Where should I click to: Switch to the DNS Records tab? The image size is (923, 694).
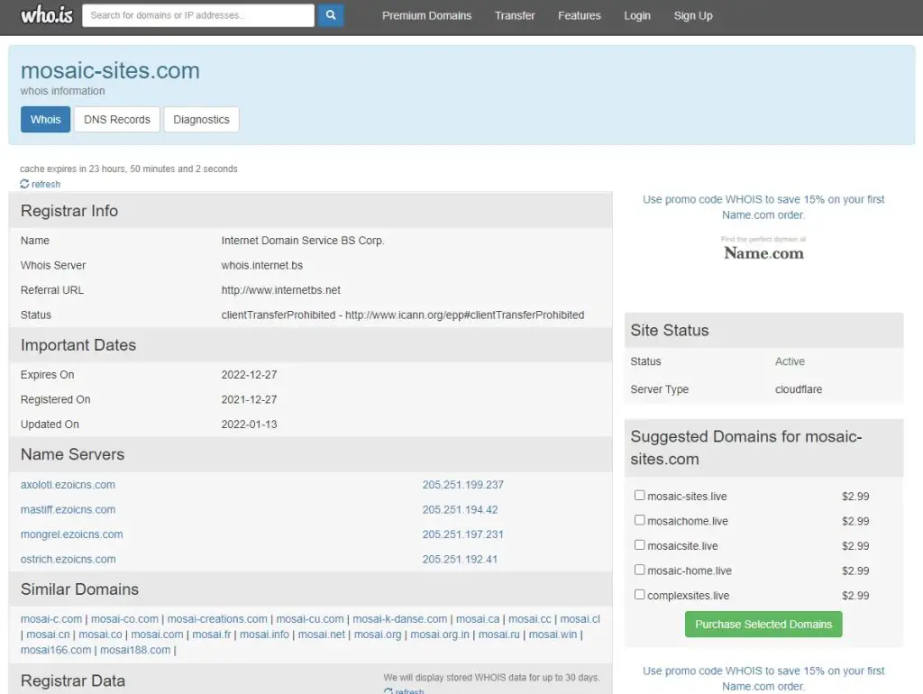pos(116,120)
